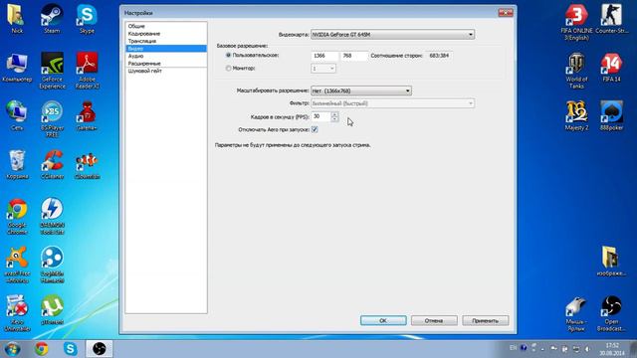Open the изображе... folder on desktop

pyautogui.click(x=611, y=261)
